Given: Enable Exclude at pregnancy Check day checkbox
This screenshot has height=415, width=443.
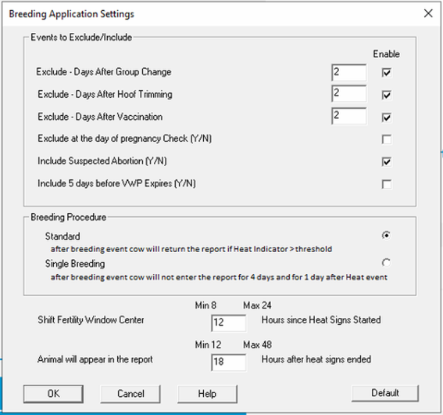Looking at the screenshot, I should [387, 139].
